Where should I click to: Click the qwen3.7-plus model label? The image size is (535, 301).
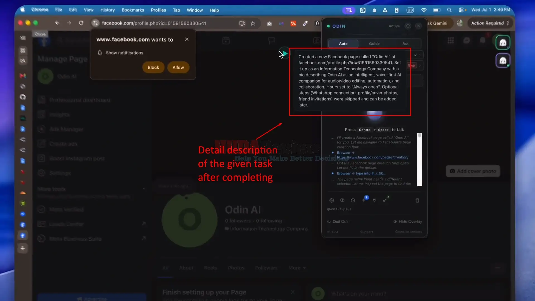pos(339,209)
